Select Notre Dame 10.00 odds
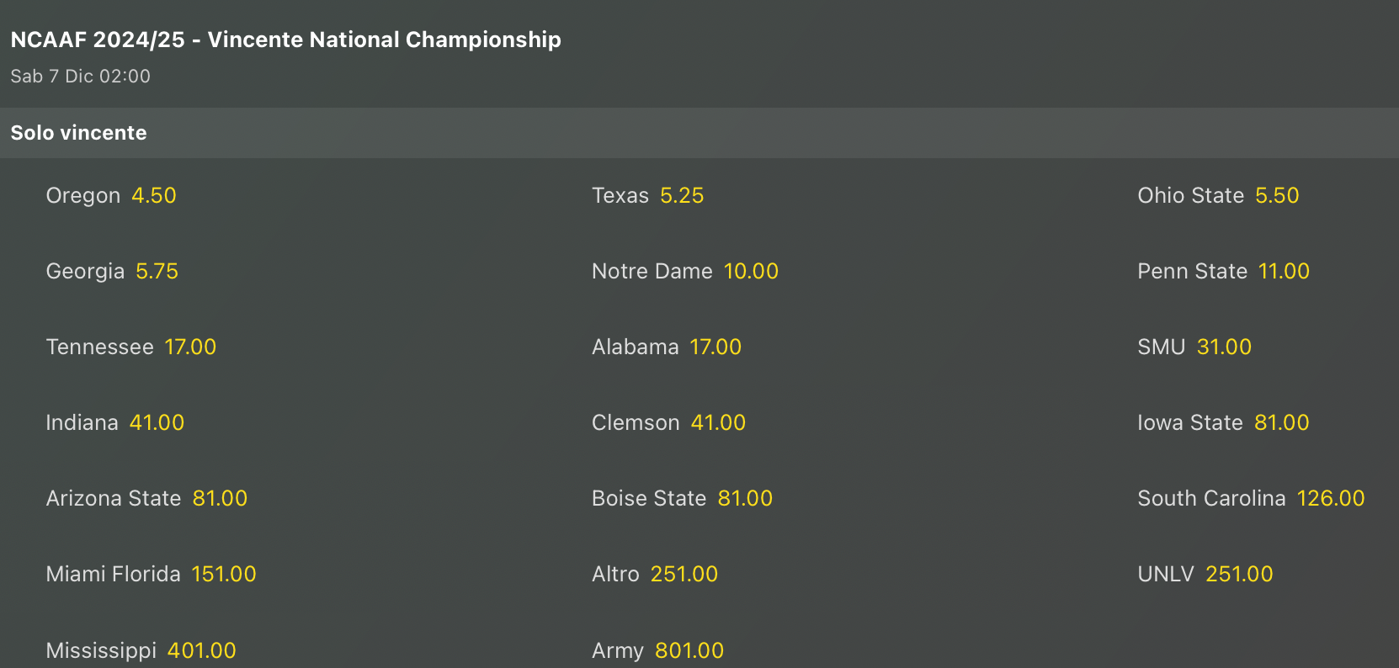 pos(684,272)
